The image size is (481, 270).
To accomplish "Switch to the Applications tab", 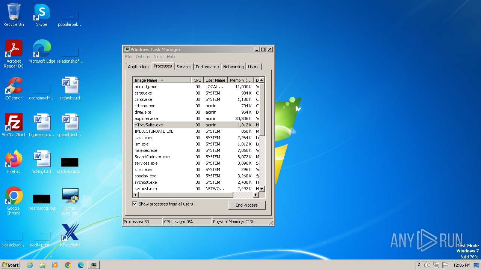I will (138, 67).
